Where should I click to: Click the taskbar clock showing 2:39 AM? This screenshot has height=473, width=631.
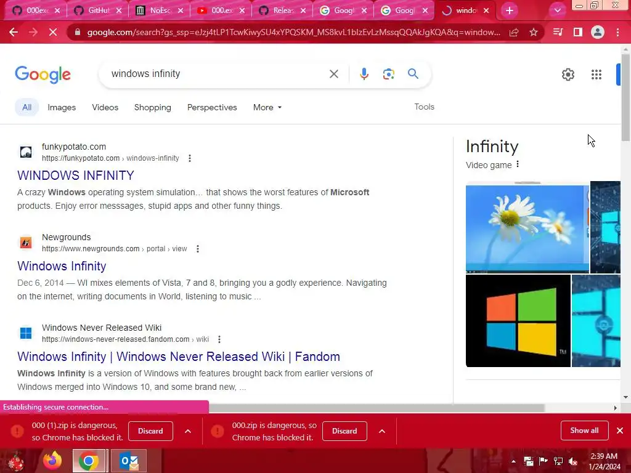click(x=605, y=461)
